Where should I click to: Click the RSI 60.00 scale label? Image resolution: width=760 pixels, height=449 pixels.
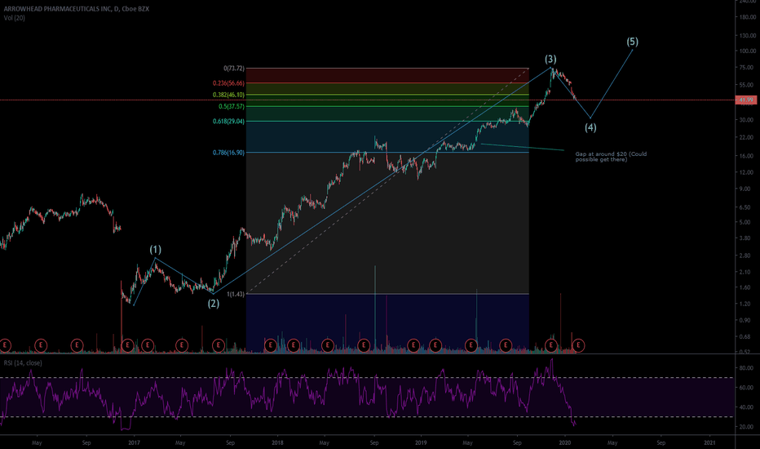tap(746, 388)
